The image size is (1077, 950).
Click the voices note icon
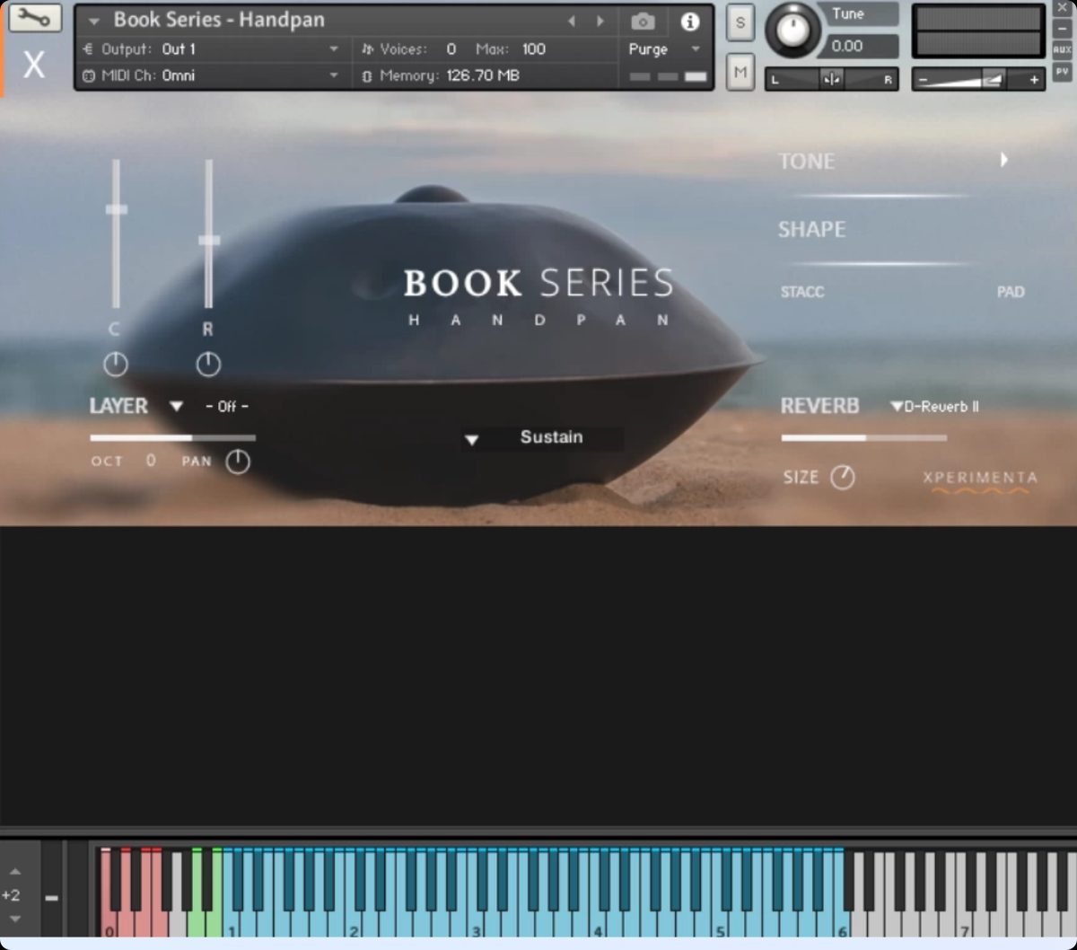[366, 49]
